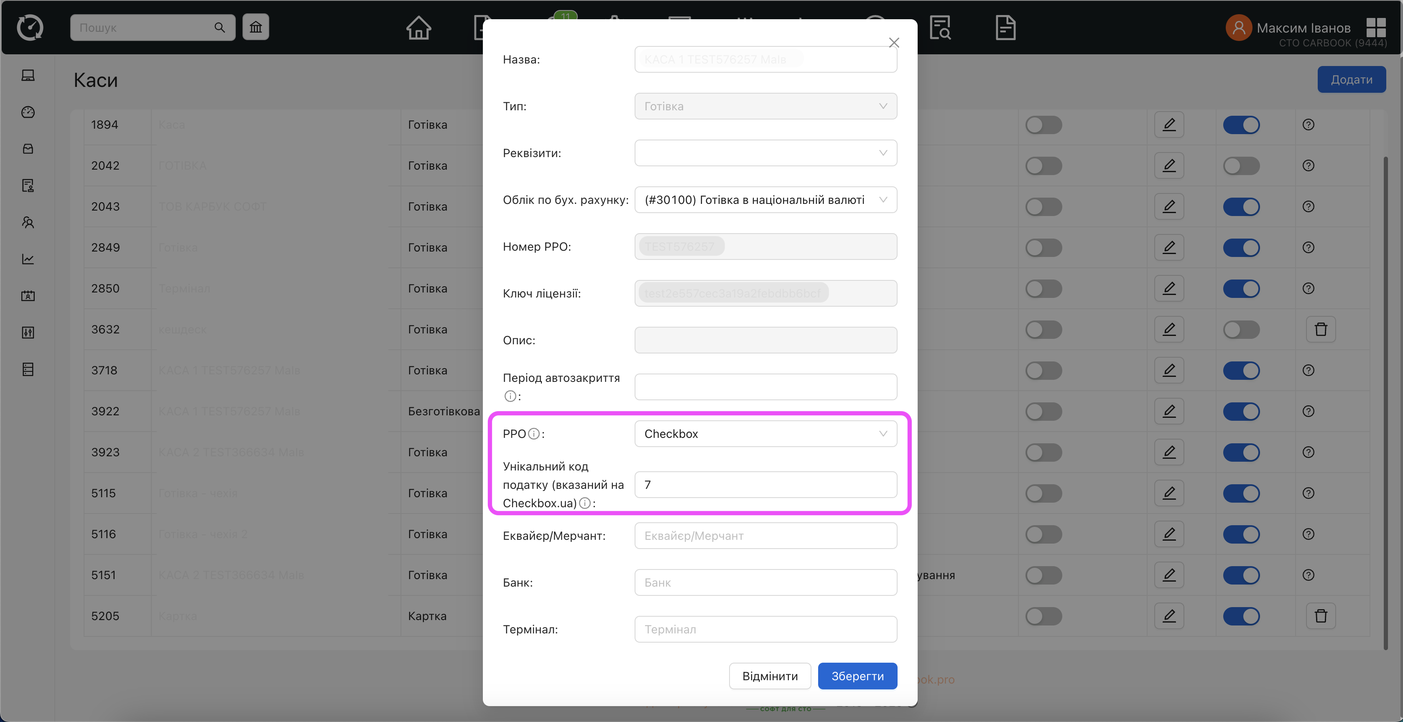Open the apps grid icon in top right
The height and width of the screenshot is (722, 1403).
tap(1375, 28)
